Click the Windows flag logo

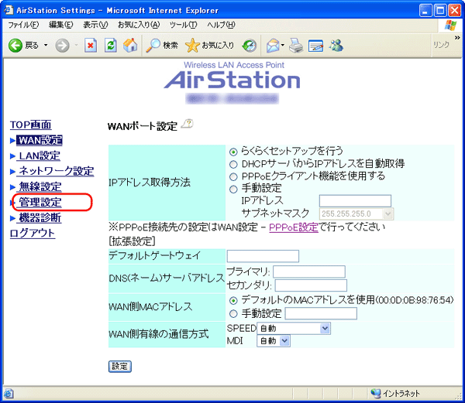[450, 26]
